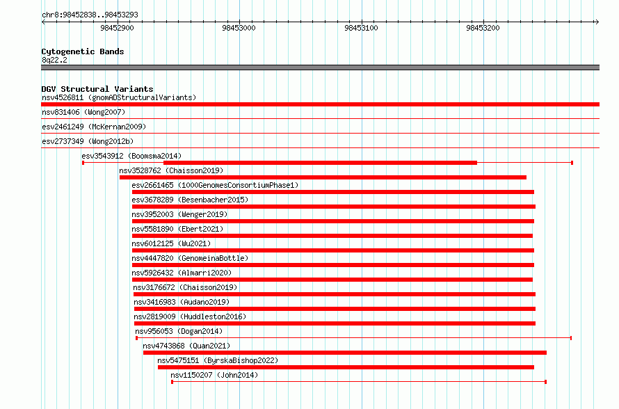Select the thin red line under nsv831406
619x409 pixels.
320,118
